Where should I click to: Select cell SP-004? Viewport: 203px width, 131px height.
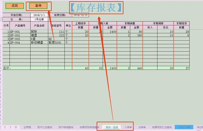pos(20,42)
